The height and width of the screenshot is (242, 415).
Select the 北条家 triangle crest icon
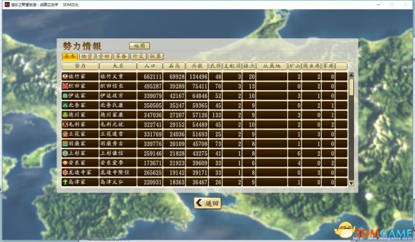click(65, 105)
